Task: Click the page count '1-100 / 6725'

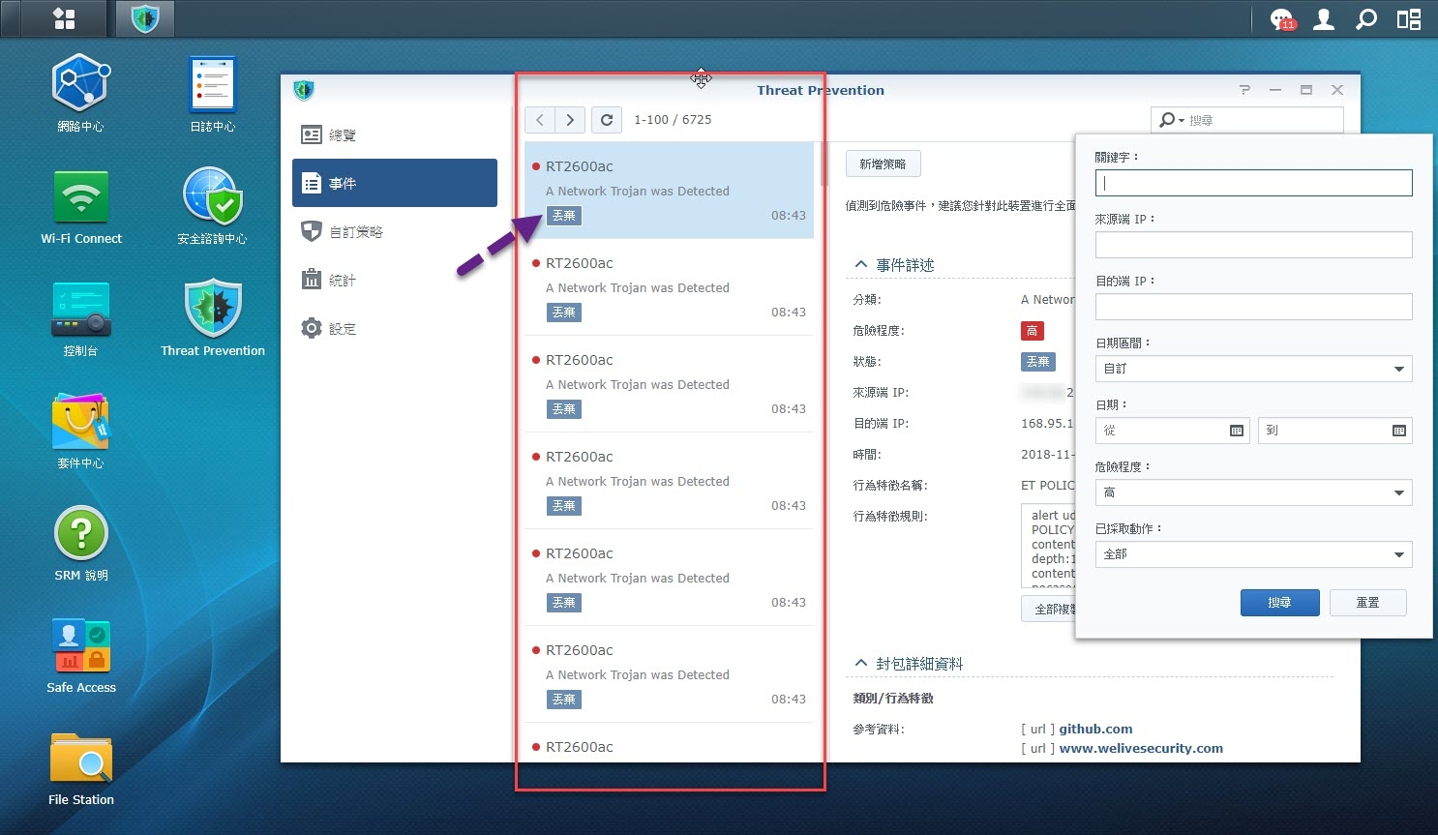Action: click(673, 120)
